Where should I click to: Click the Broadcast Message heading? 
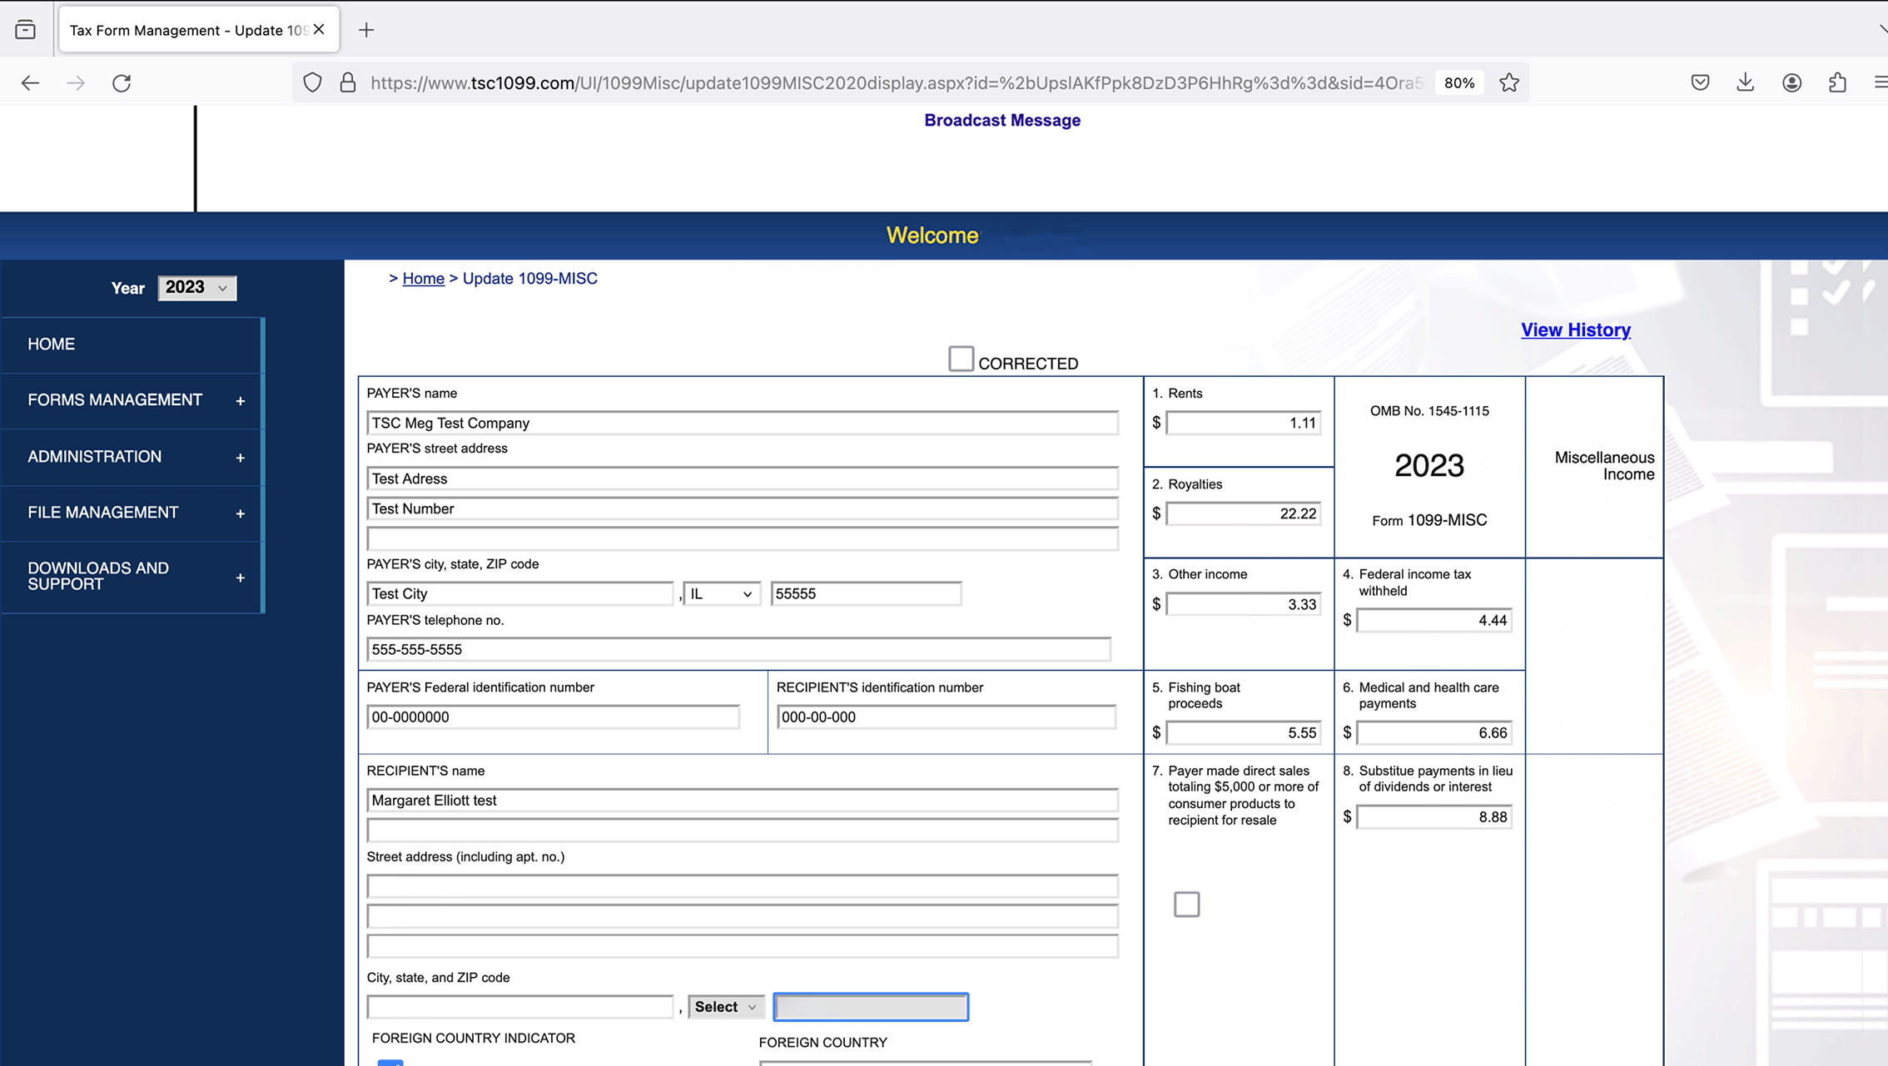point(1001,120)
